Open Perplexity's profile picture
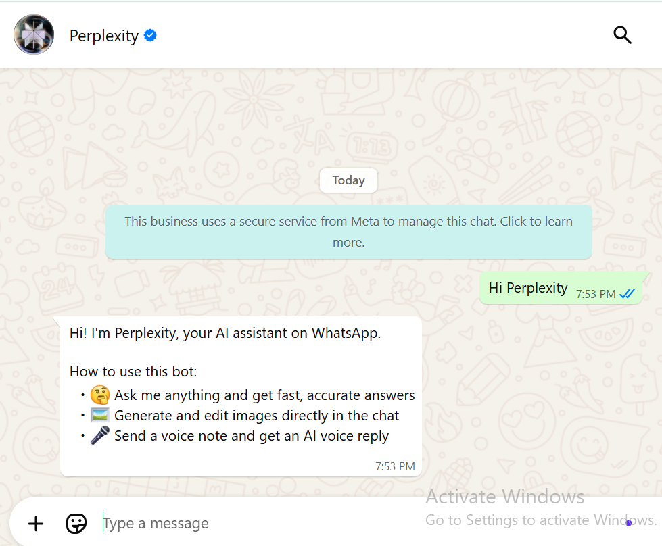The height and width of the screenshot is (546, 662). pyautogui.click(x=34, y=34)
